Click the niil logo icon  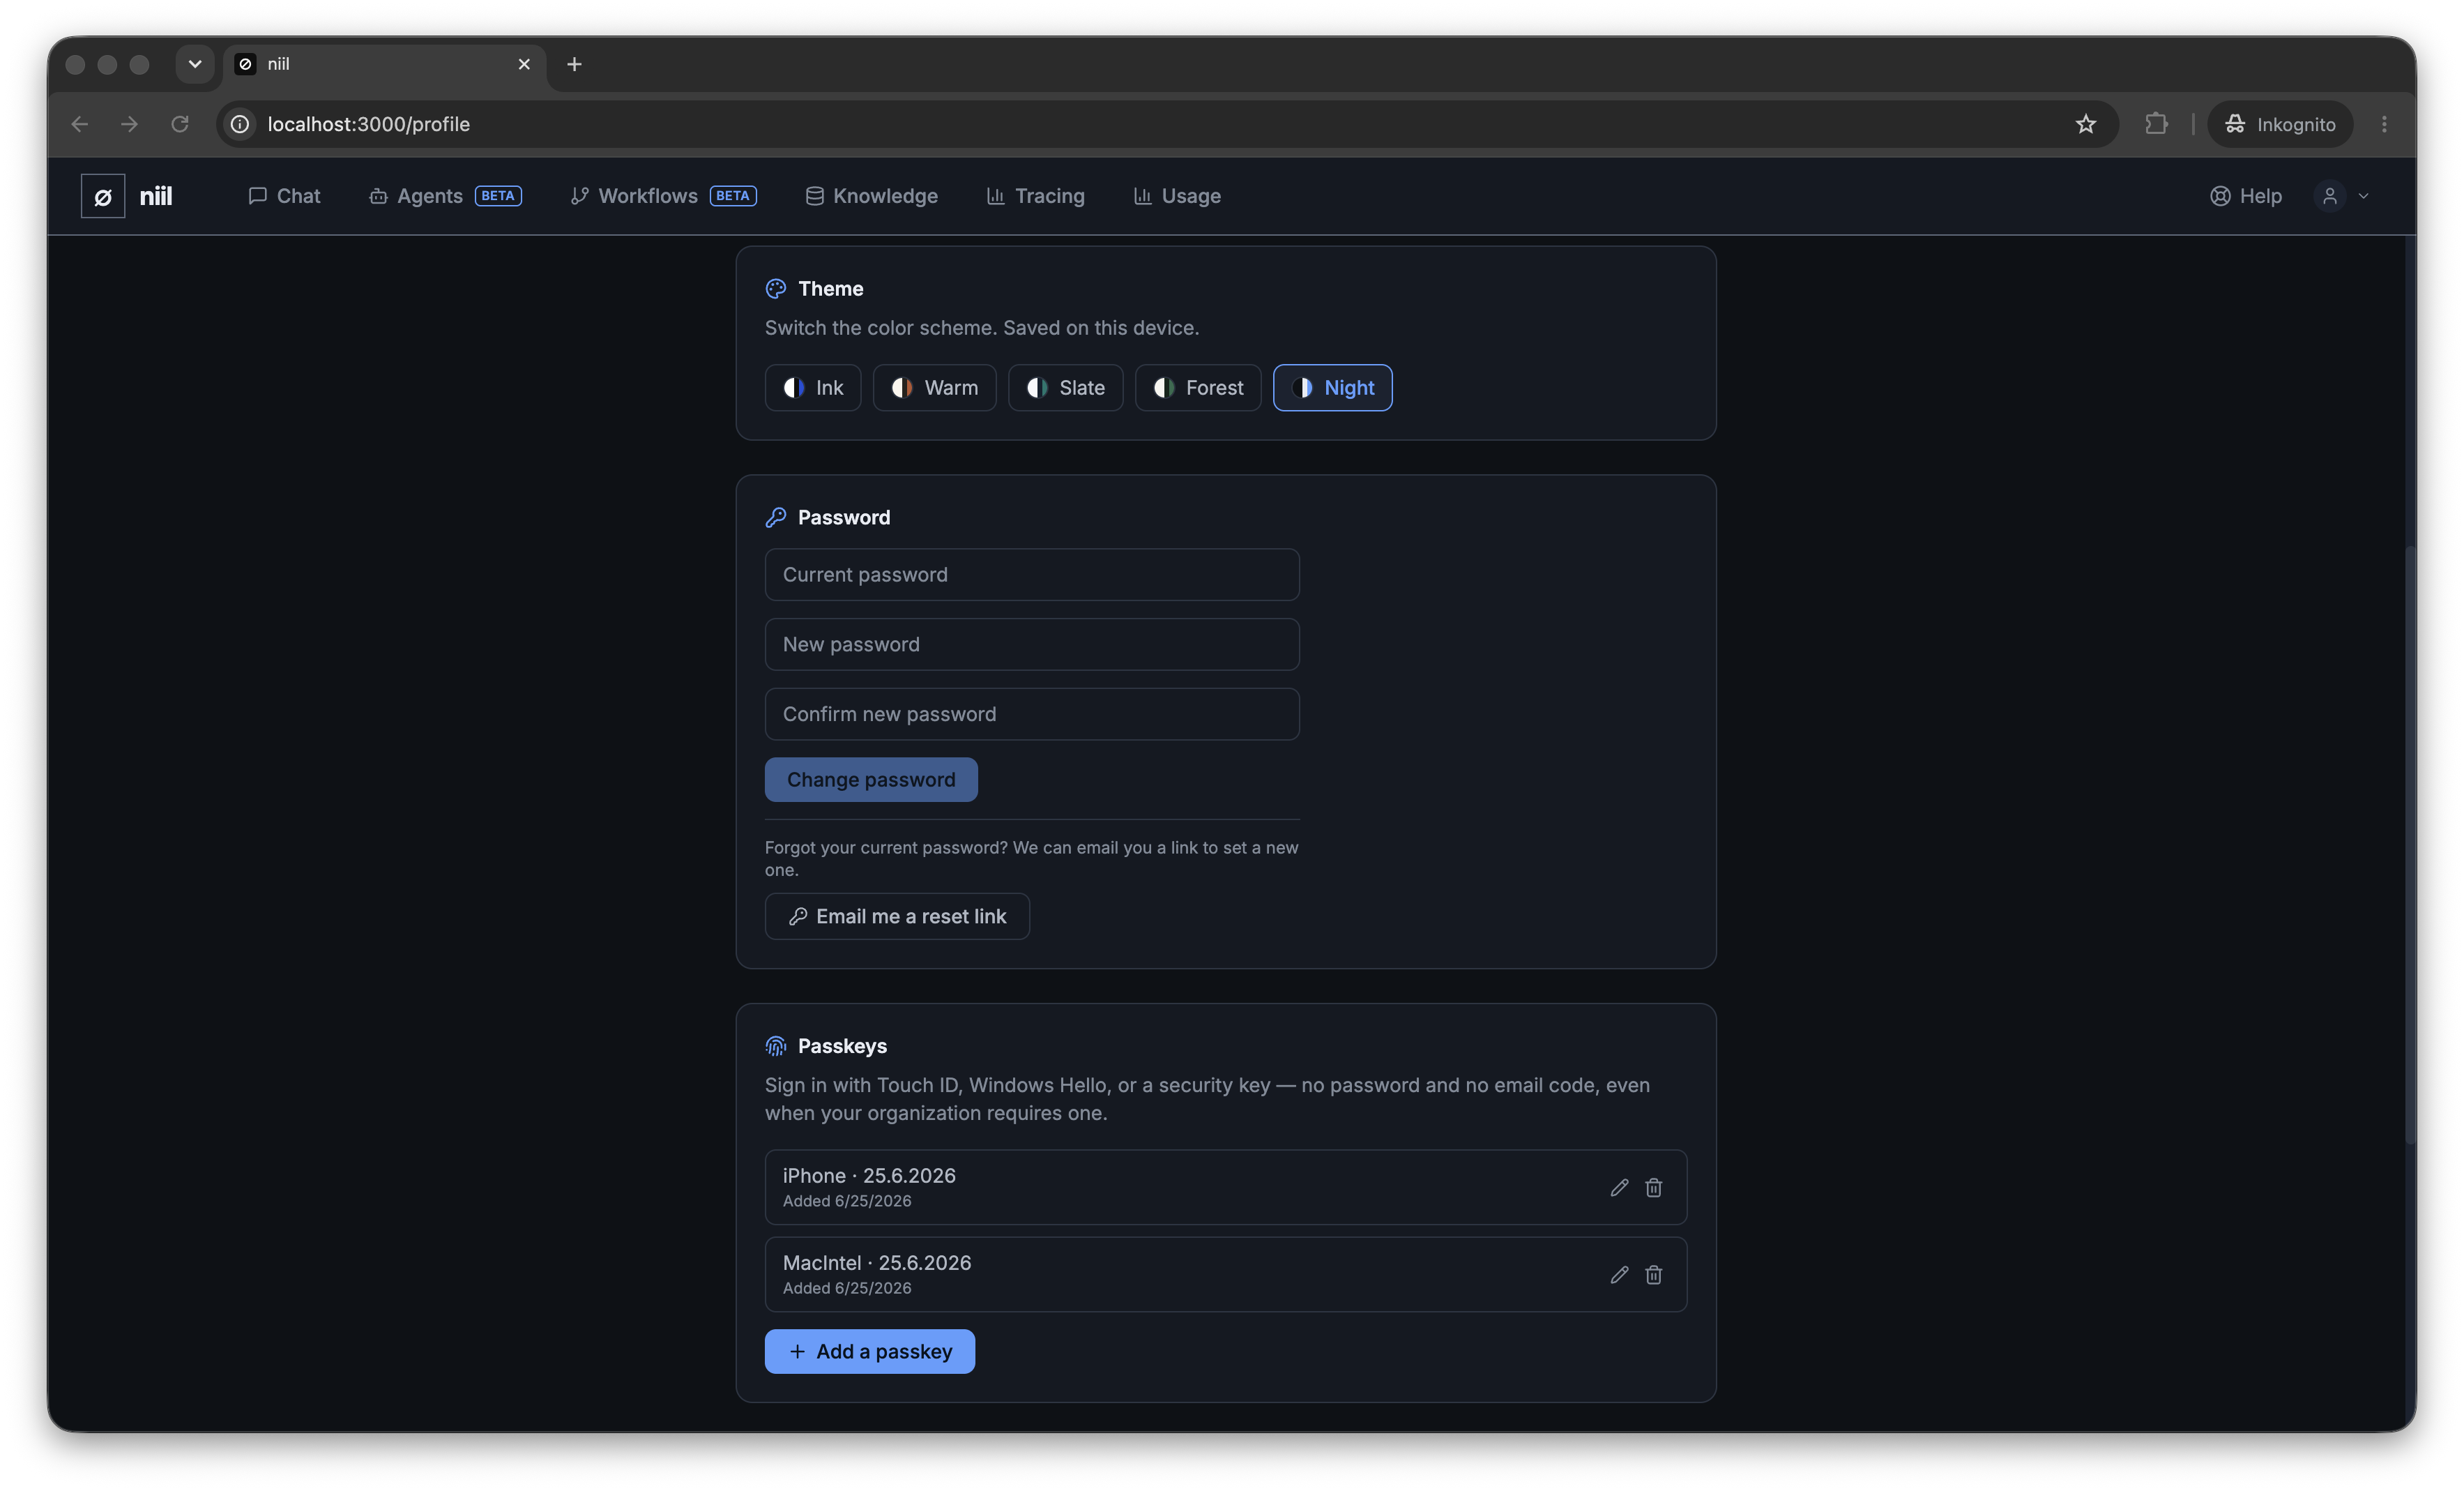(x=103, y=196)
